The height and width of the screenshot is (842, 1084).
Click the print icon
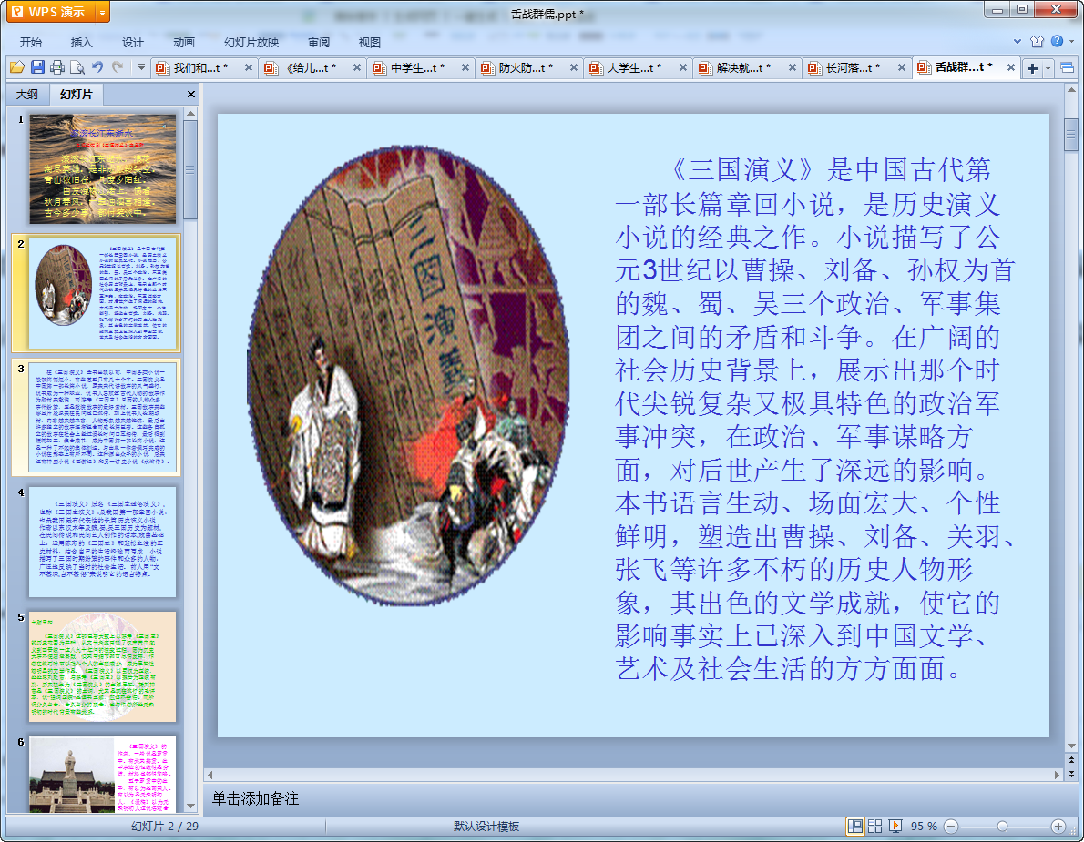[x=57, y=67]
